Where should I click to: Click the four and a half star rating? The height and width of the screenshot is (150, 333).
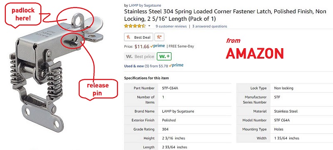[135, 26]
